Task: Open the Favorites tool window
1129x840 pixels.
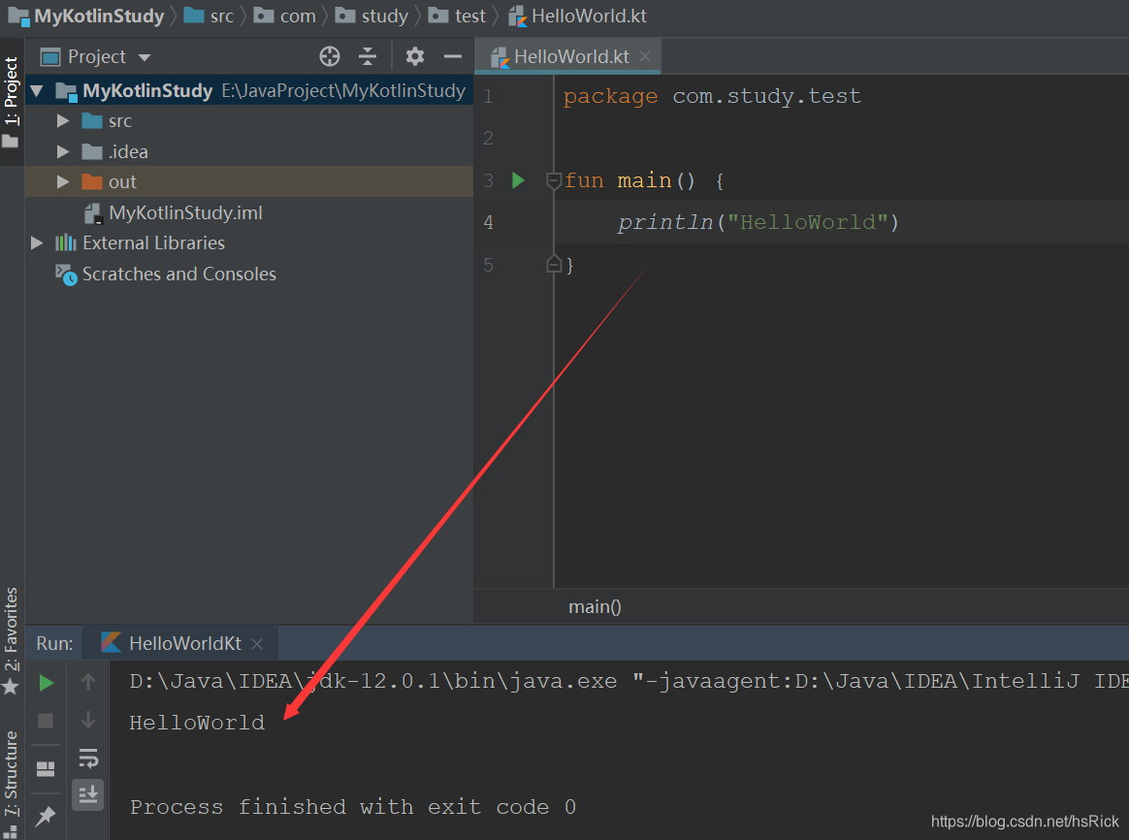Action: tap(11, 640)
